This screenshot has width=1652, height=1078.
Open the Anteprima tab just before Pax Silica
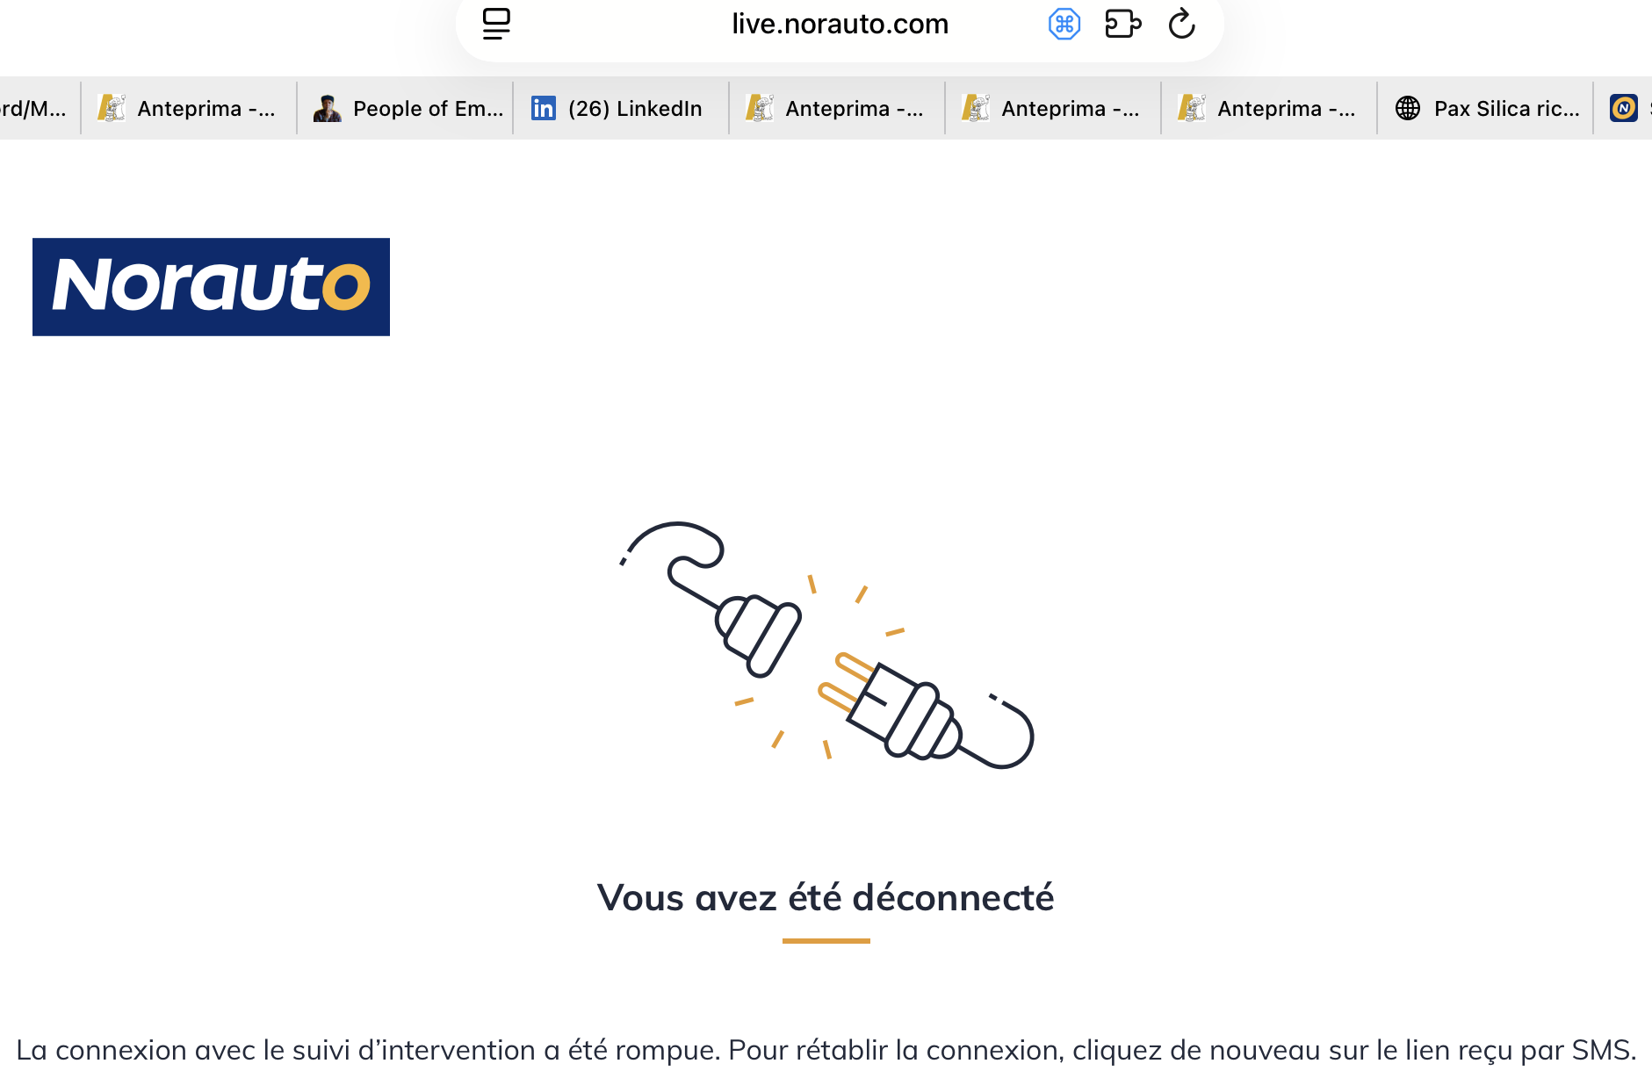pos(1269,108)
